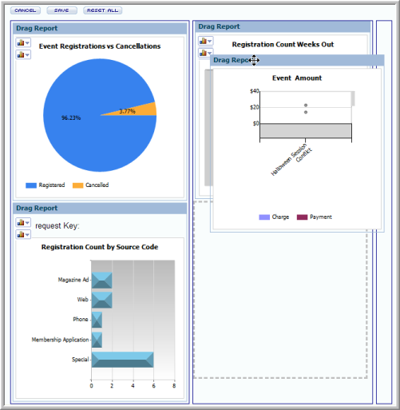Click the Magazine Ad bar
This screenshot has height=410, width=400.
tap(101, 281)
